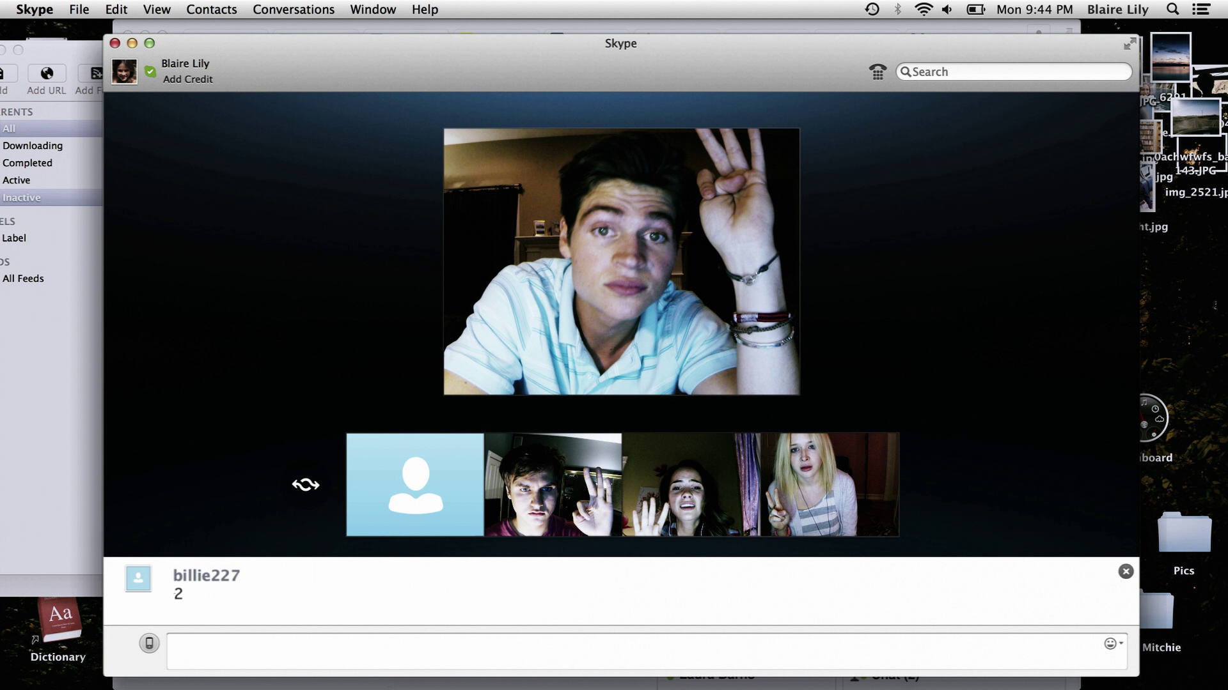Dismiss the billie227 message notification
This screenshot has height=690, width=1228.
pyautogui.click(x=1126, y=571)
